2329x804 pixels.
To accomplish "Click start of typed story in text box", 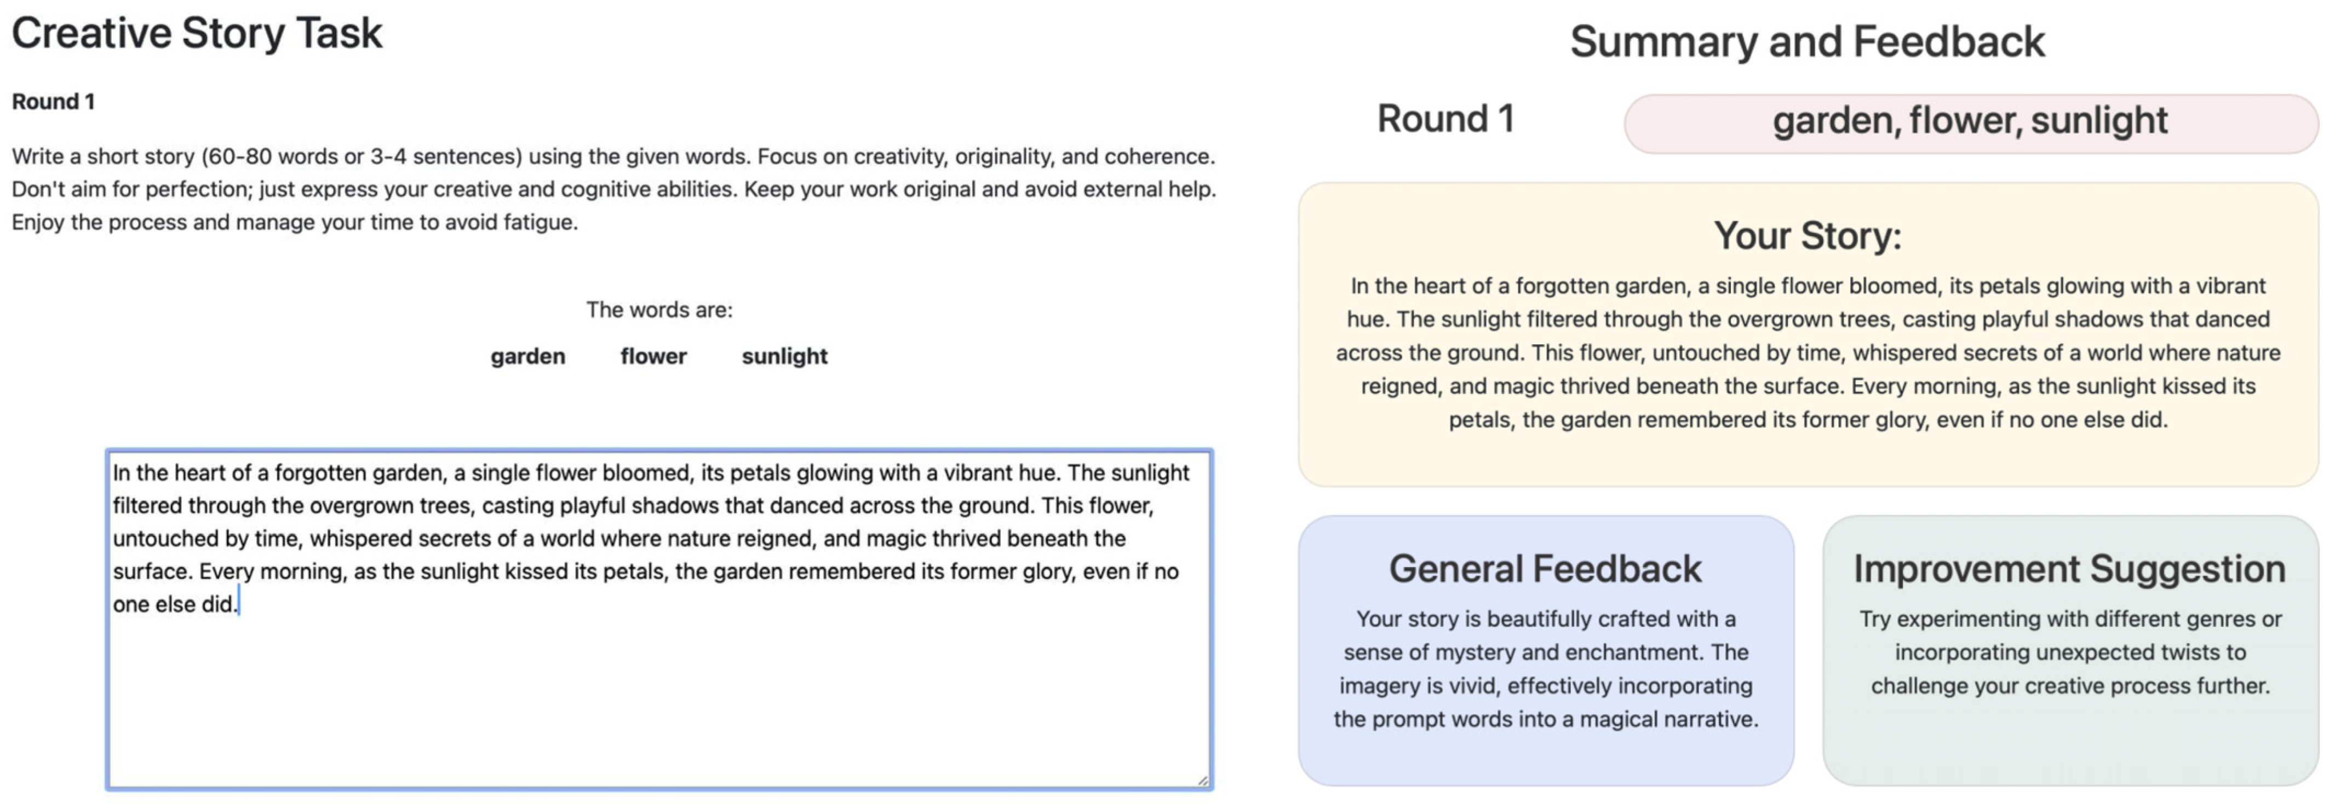I will 115,473.
